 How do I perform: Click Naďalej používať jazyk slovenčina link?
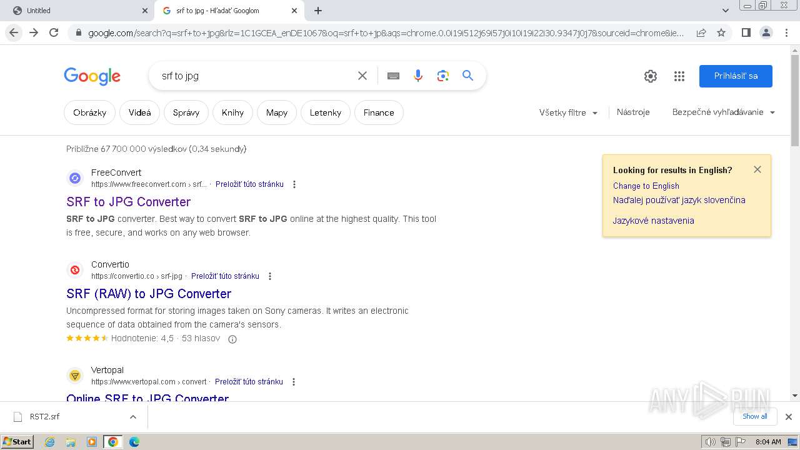679,200
